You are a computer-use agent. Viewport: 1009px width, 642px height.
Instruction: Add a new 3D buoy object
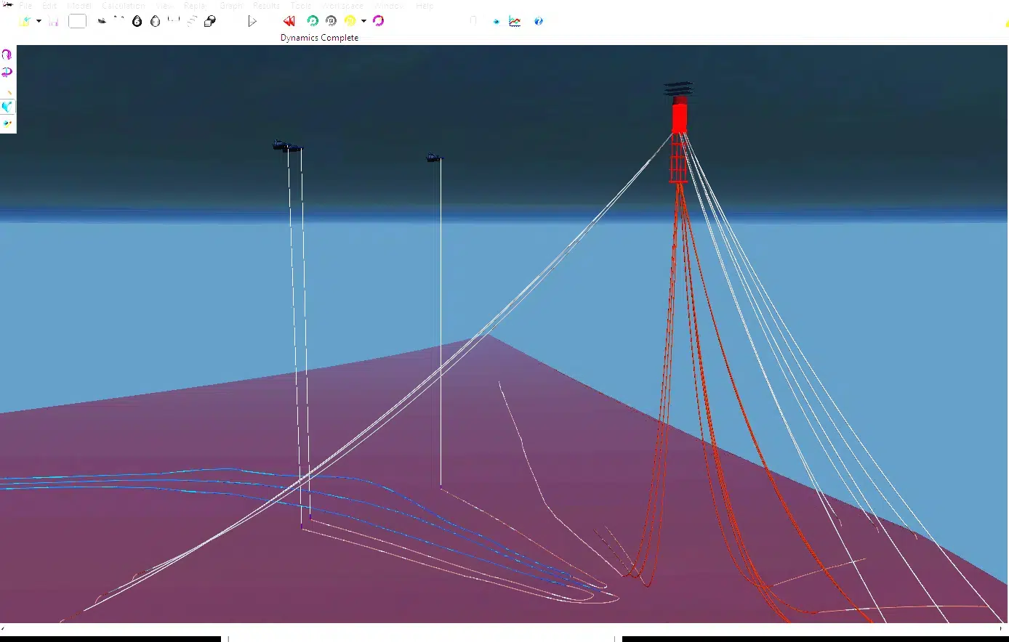[155, 22]
